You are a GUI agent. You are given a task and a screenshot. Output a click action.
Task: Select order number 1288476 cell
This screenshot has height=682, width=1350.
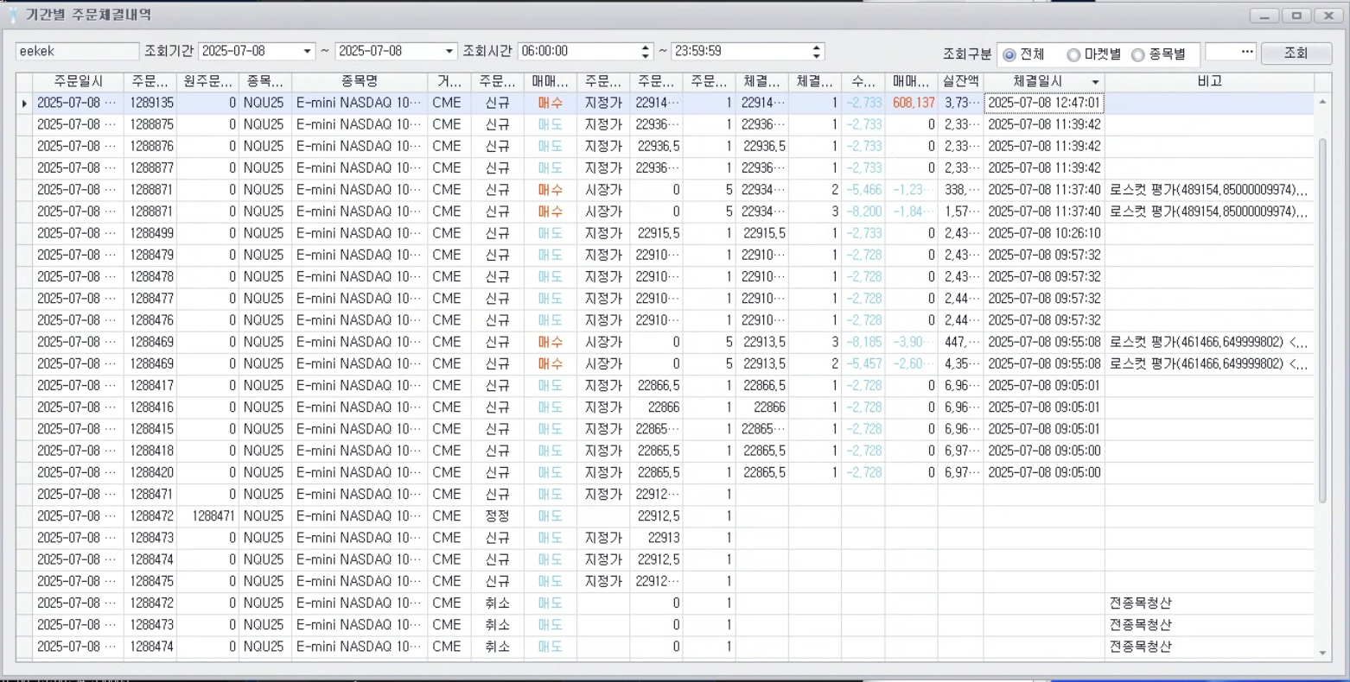pyautogui.click(x=150, y=320)
